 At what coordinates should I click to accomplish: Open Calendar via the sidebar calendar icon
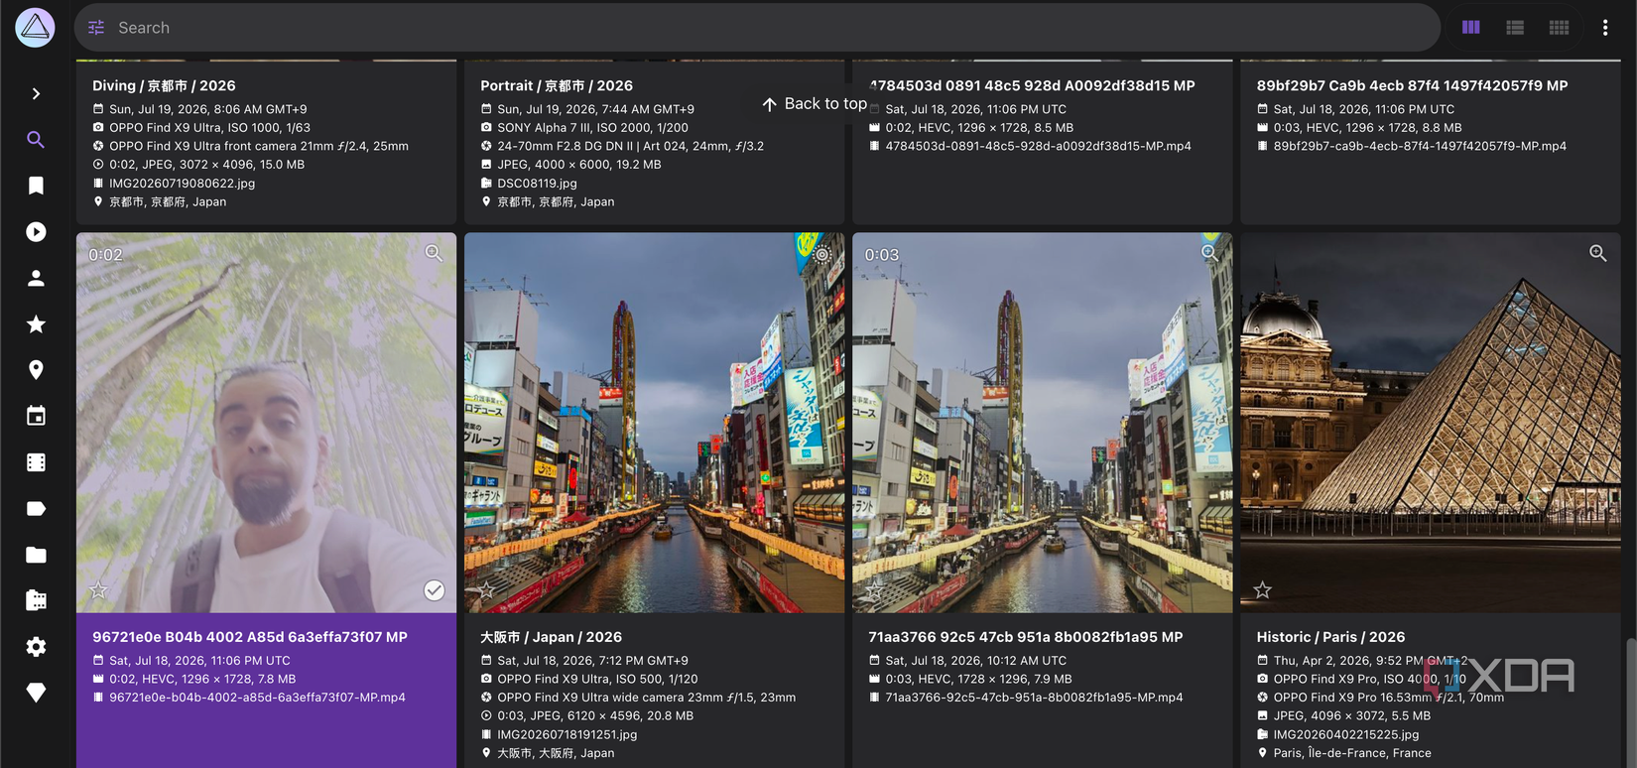[x=36, y=417]
